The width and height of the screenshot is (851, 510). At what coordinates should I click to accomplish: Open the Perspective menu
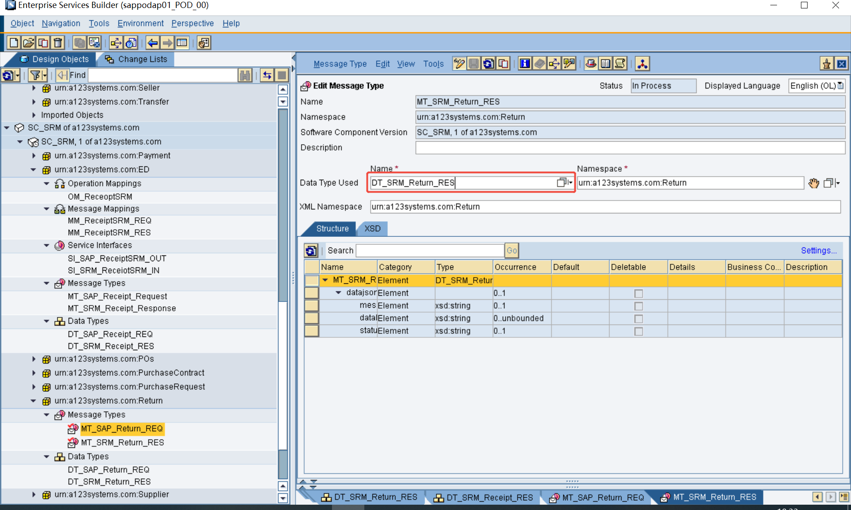point(192,23)
